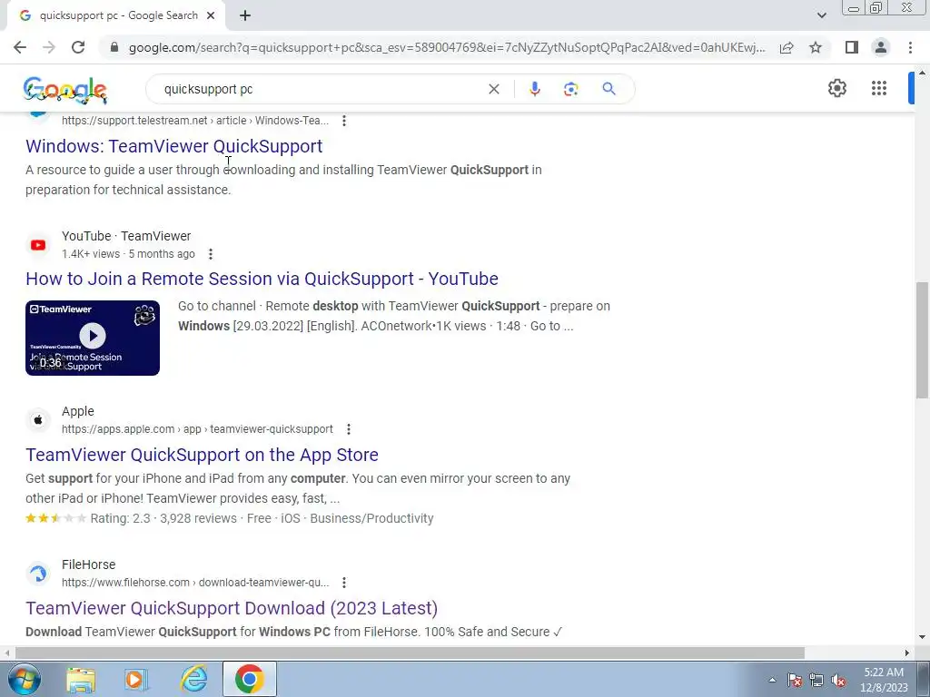Image resolution: width=930 pixels, height=697 pixels.
Task: Open the muted volume tray icon
Action: [x=838, y=680]
